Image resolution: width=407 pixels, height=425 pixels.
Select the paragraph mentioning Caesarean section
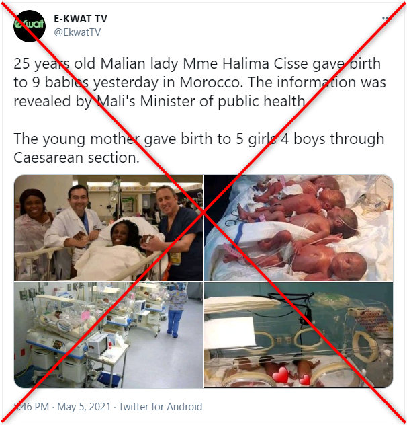coord(199,148)
